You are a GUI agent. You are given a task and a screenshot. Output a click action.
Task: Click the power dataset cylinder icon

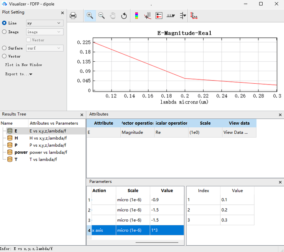point(10,152)
